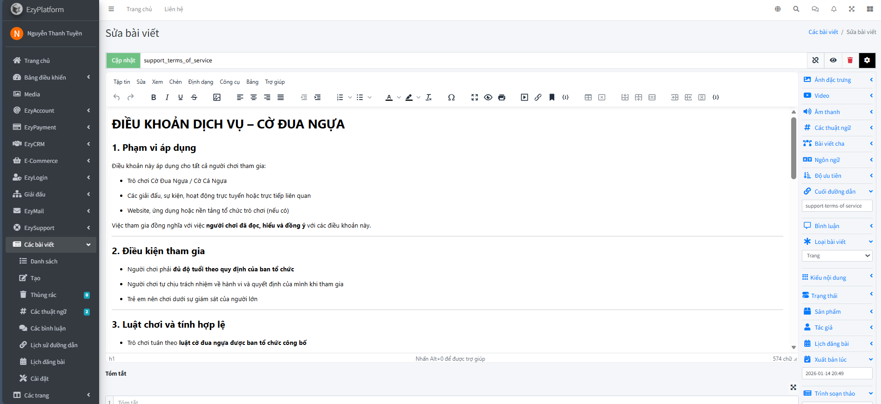Toggle the eye view icon beside title
Image resolution: width=881 pixels, height=404 pixels.
click(833, 60)
